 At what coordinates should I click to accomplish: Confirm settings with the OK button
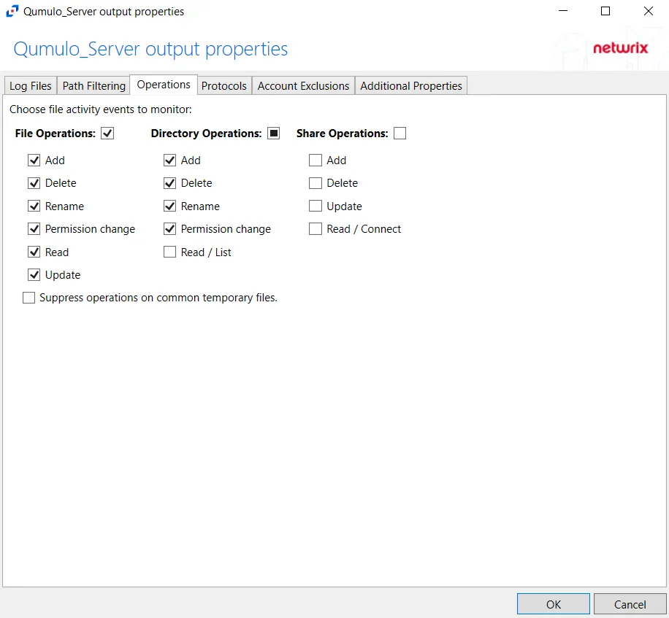tap(554, 604)
